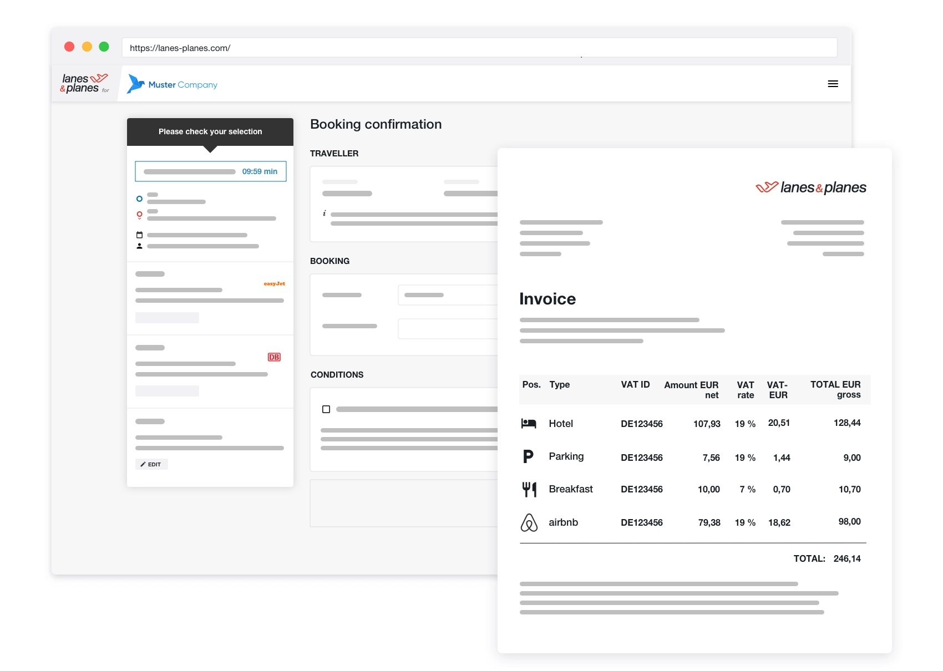Click the 'Muster Company' name text
The image size is (943, 671).
(183, 85)
